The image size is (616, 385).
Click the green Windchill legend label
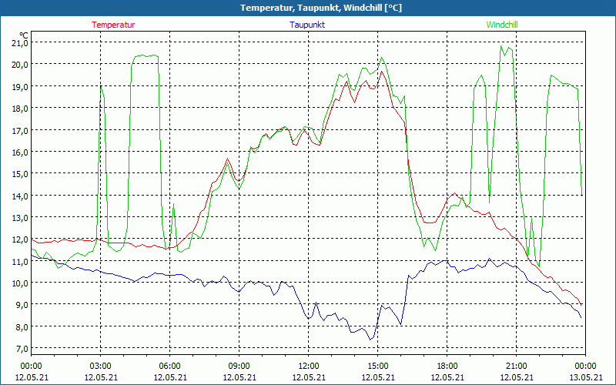[x=502, y=25]
